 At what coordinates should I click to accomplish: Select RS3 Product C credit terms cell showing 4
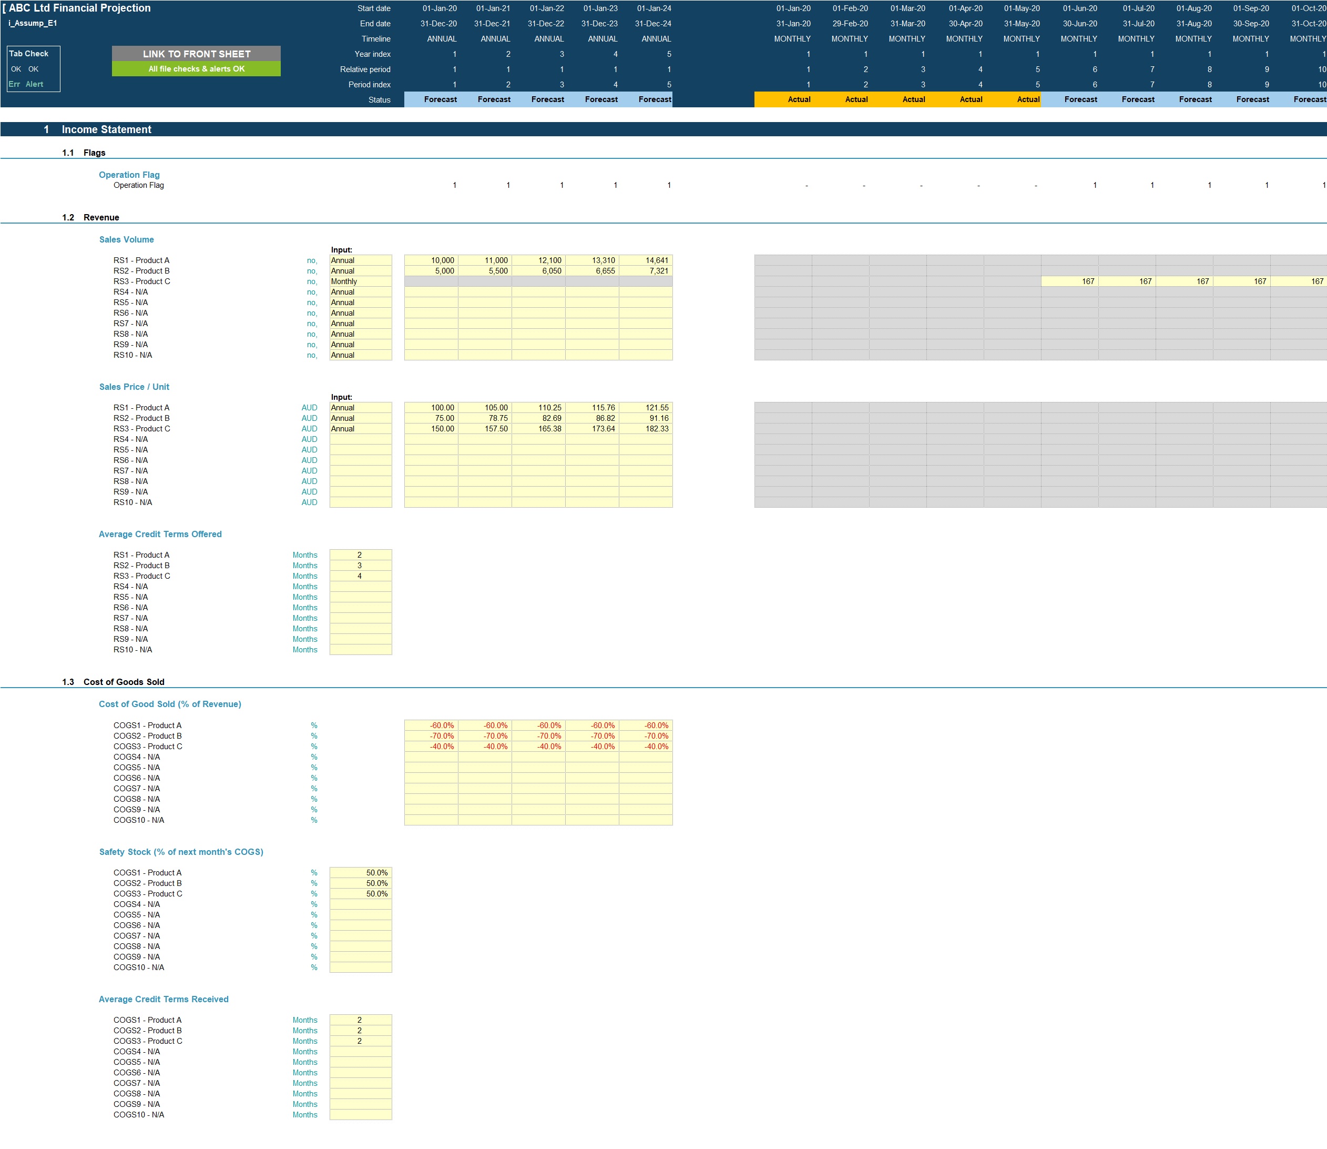(361, 576)
